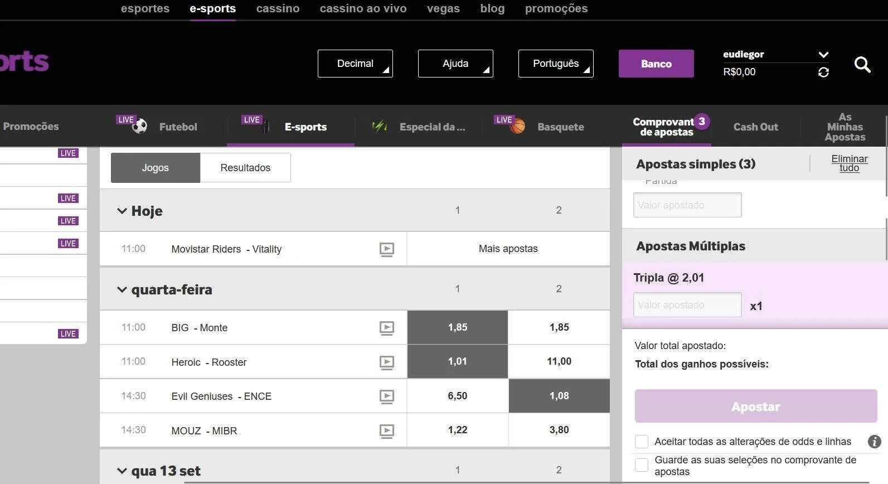
Task: Open live stream icon for MOUZ - MIBR
Action: point(387,431)
